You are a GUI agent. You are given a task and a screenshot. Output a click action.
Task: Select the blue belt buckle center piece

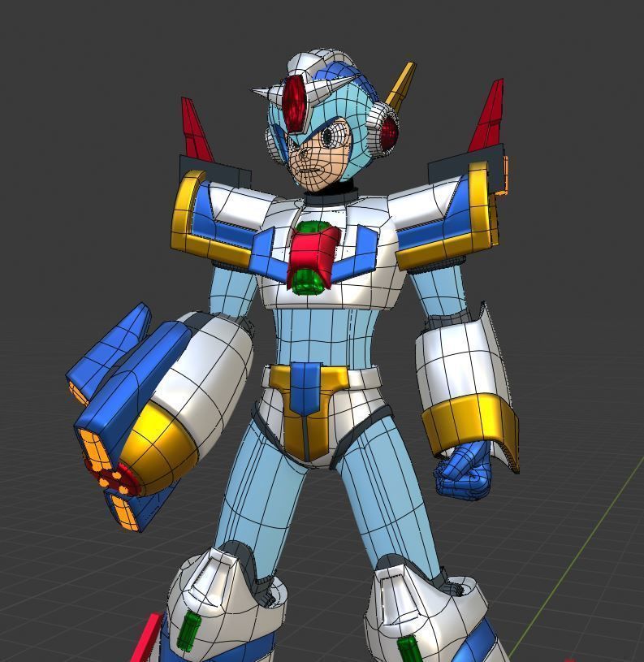pos(306,389)
